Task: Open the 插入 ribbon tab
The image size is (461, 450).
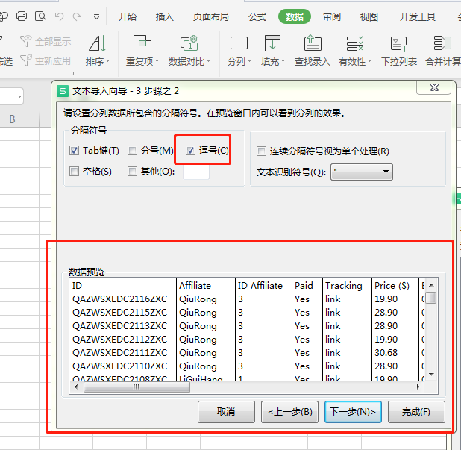Action: click(x=165, y=16)
